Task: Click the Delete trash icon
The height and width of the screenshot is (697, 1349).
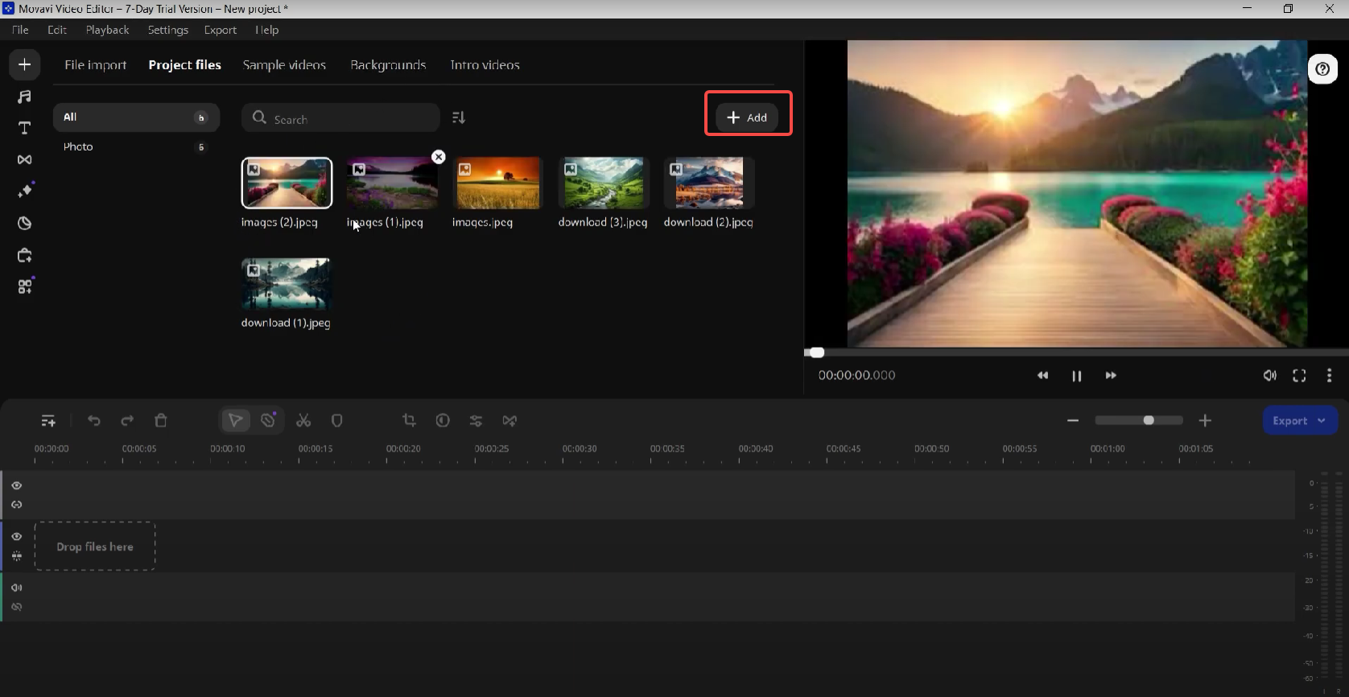Action: click(161, 420)
